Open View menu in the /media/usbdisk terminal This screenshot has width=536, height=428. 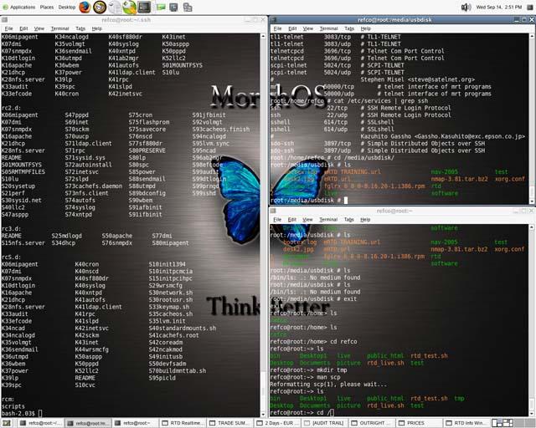coord(308,28)
